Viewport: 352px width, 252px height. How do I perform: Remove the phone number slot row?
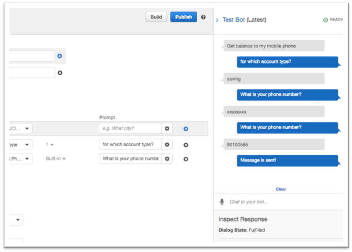pyautogui.click(x=186, y=159)
